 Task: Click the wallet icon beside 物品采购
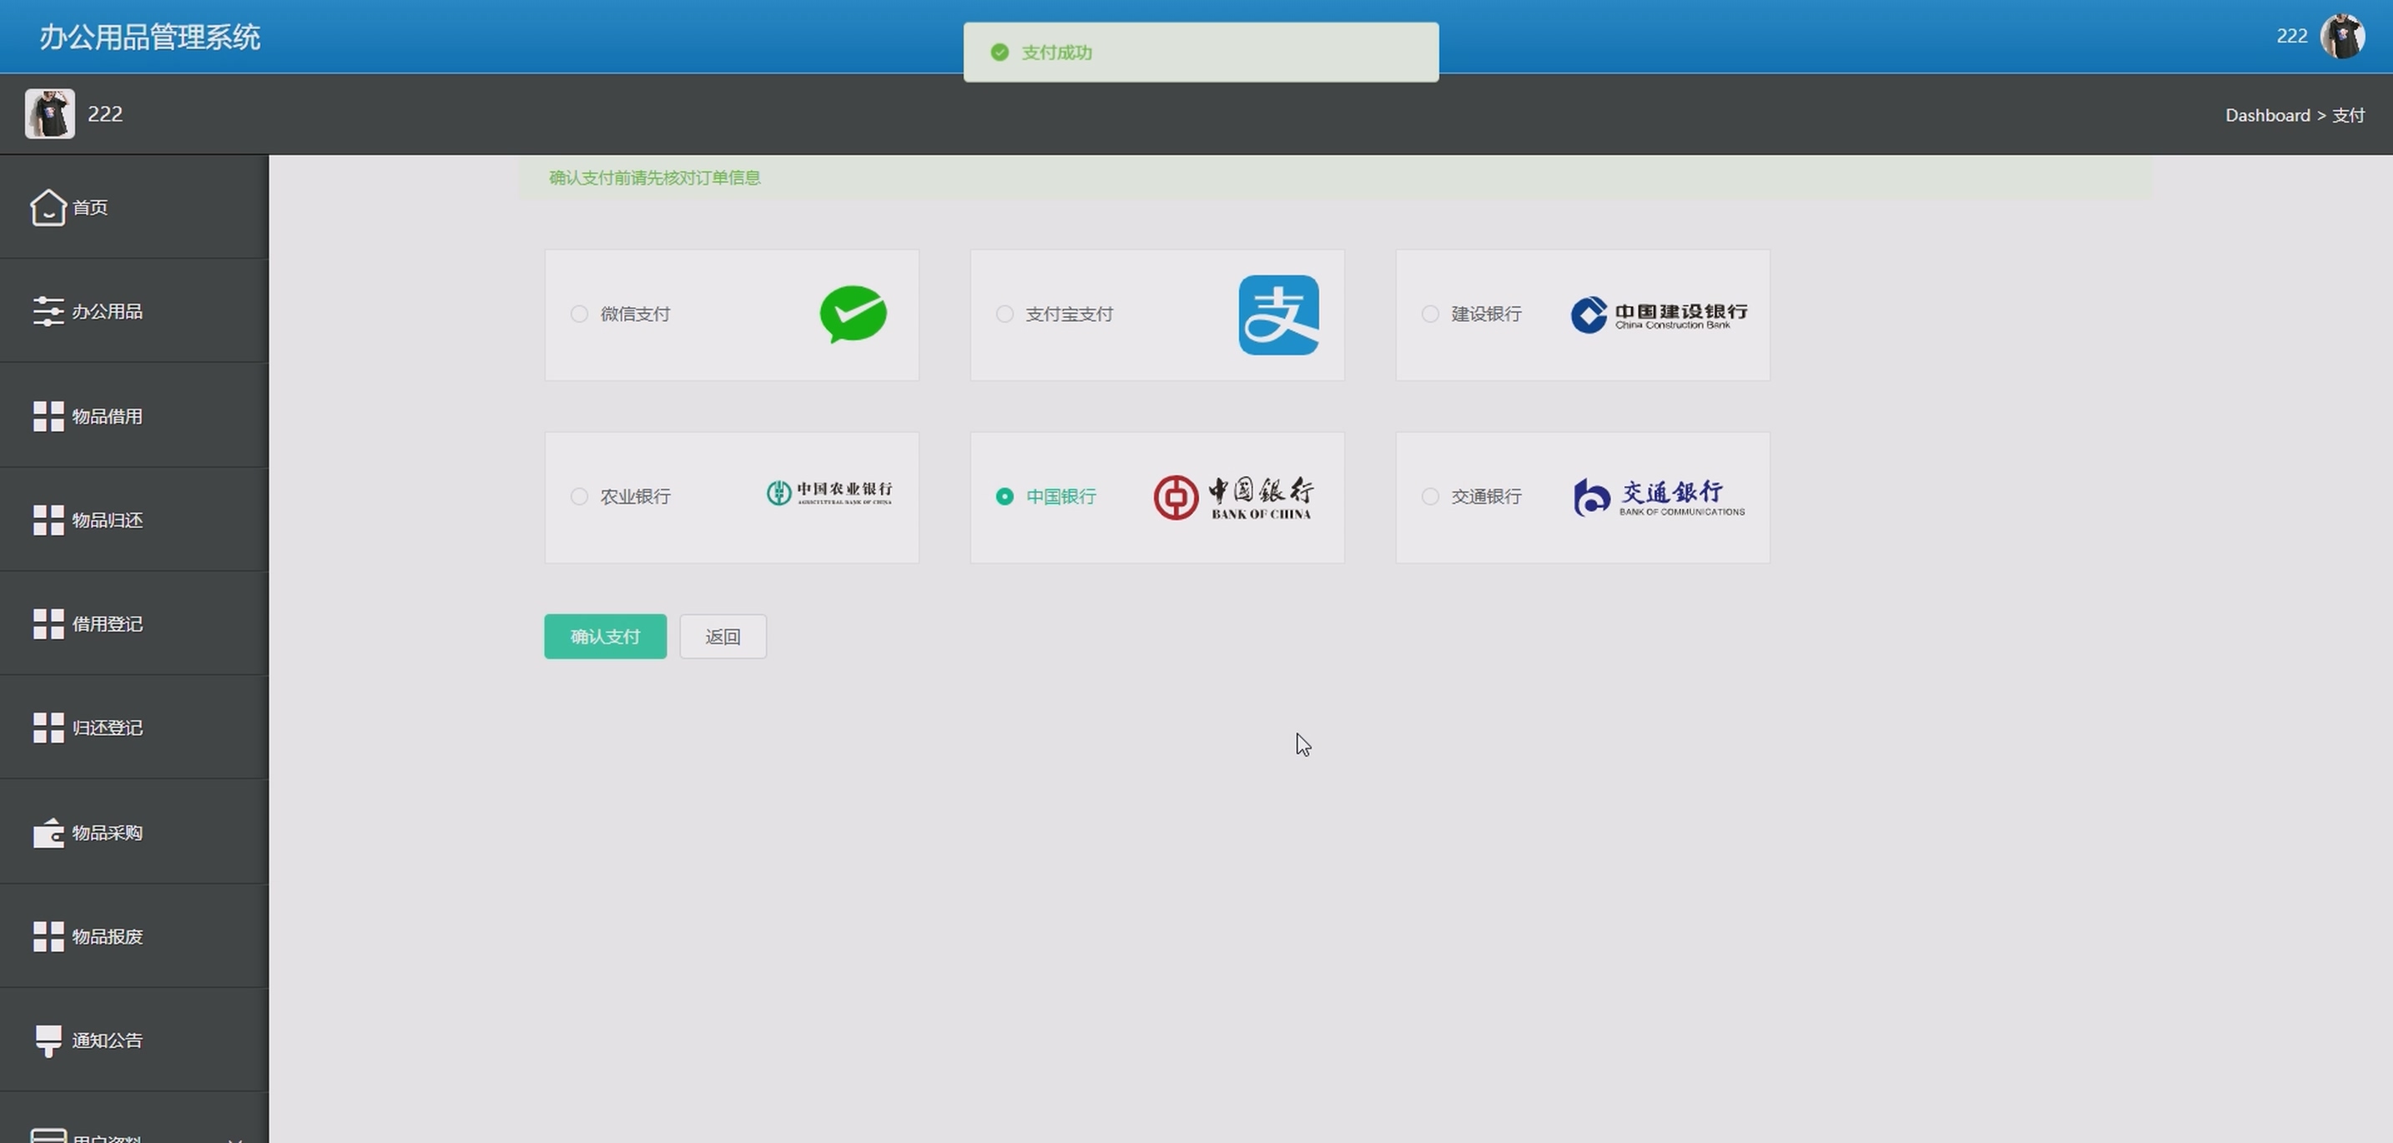click(x=48, y=833)
